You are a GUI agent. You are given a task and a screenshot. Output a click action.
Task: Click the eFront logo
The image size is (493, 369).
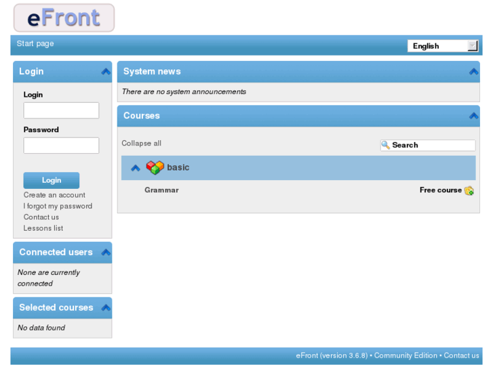(x=64, y=18)
